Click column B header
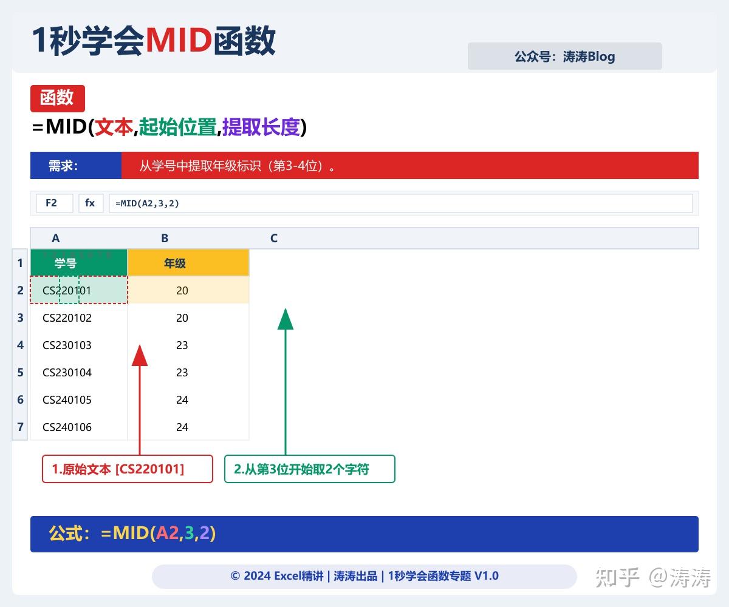 tap(164, 238)
